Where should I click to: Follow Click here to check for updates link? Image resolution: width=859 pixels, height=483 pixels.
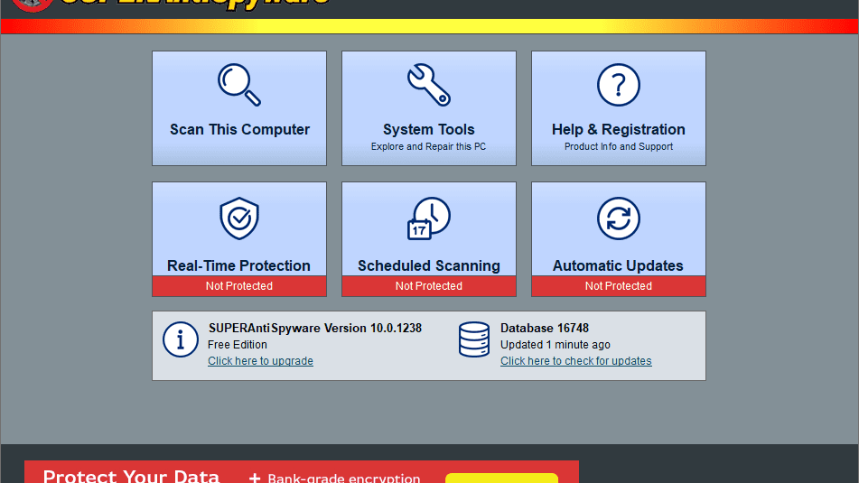click(575, 361)
